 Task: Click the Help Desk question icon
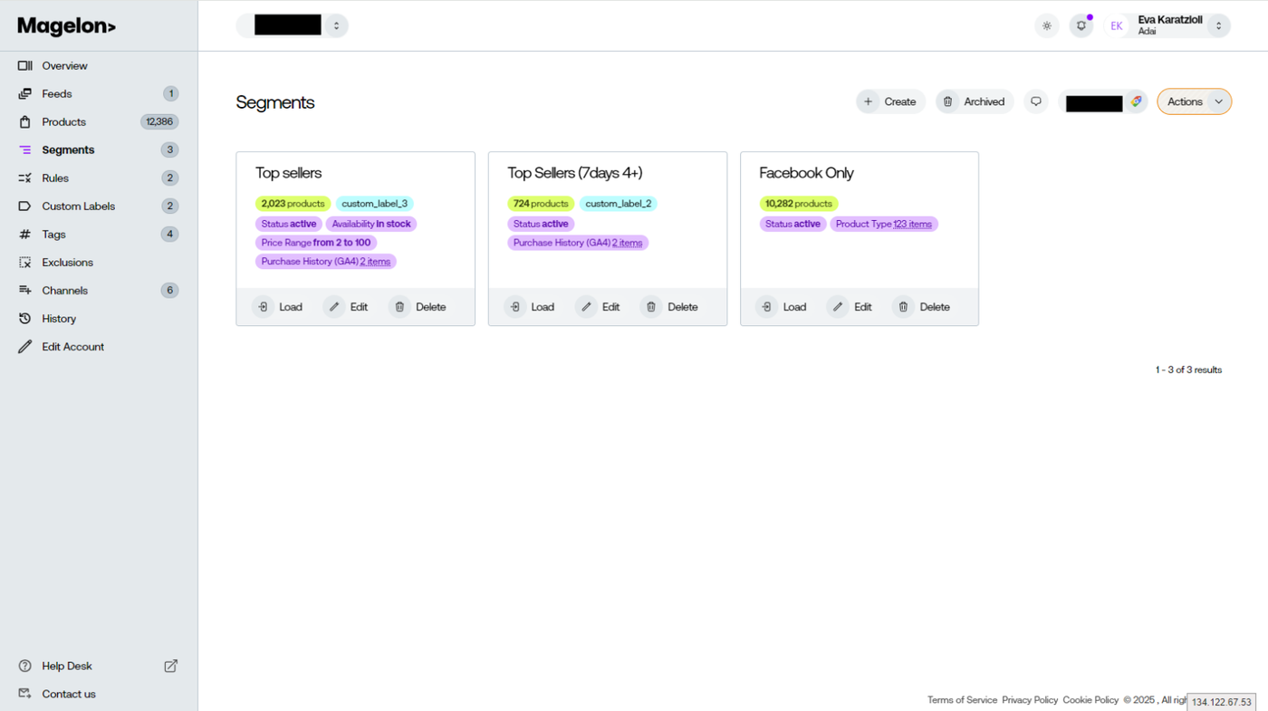click(x=25, y=666)
